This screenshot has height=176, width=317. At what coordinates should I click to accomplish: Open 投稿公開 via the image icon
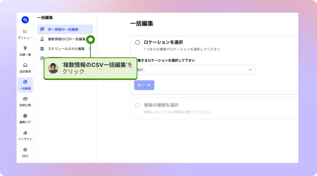(x=25, y=99)
